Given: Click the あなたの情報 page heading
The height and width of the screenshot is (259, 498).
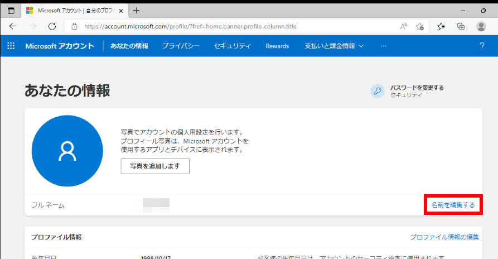Looking at the screenshot, I should click(67, 90).
